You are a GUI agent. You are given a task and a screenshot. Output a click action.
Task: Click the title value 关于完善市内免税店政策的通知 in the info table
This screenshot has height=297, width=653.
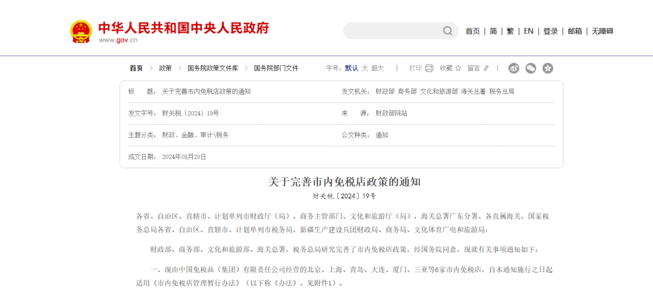pyautogui.click(x=206, y=92)
